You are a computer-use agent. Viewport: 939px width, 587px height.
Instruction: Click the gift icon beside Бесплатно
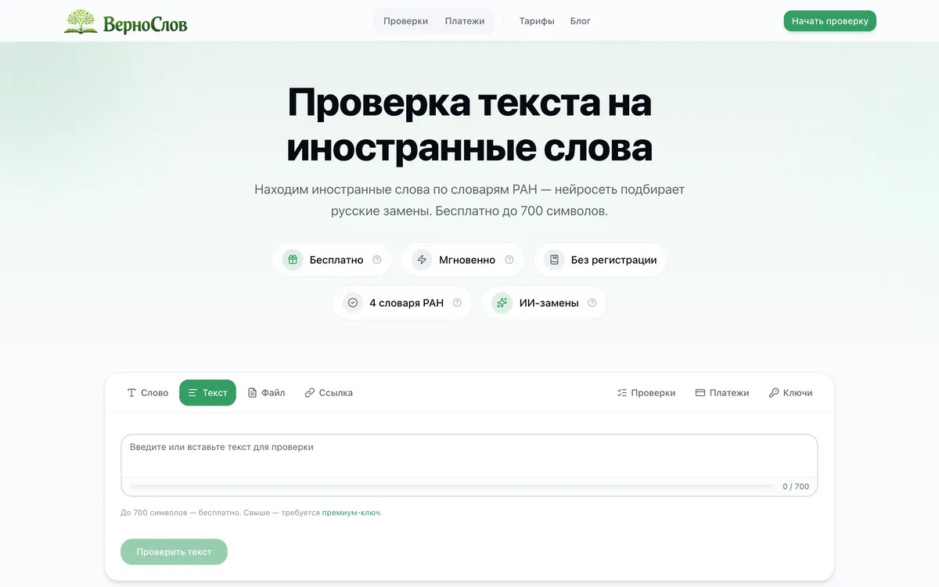pyautogui.click(x=293, y=260)
